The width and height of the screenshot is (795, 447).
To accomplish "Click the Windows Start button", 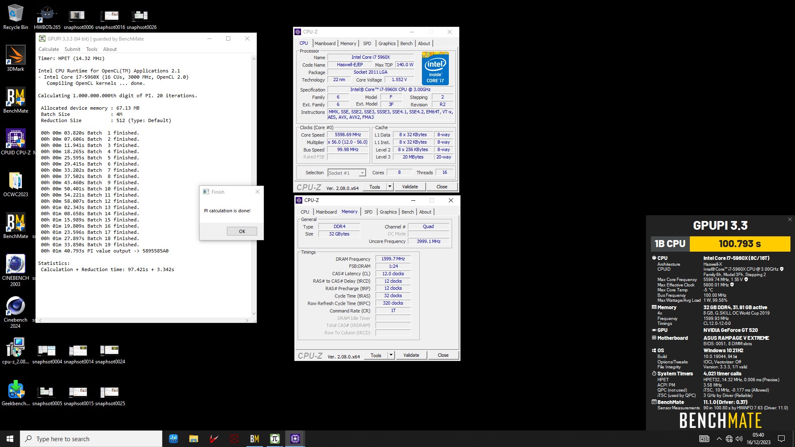I will (10, 439).
